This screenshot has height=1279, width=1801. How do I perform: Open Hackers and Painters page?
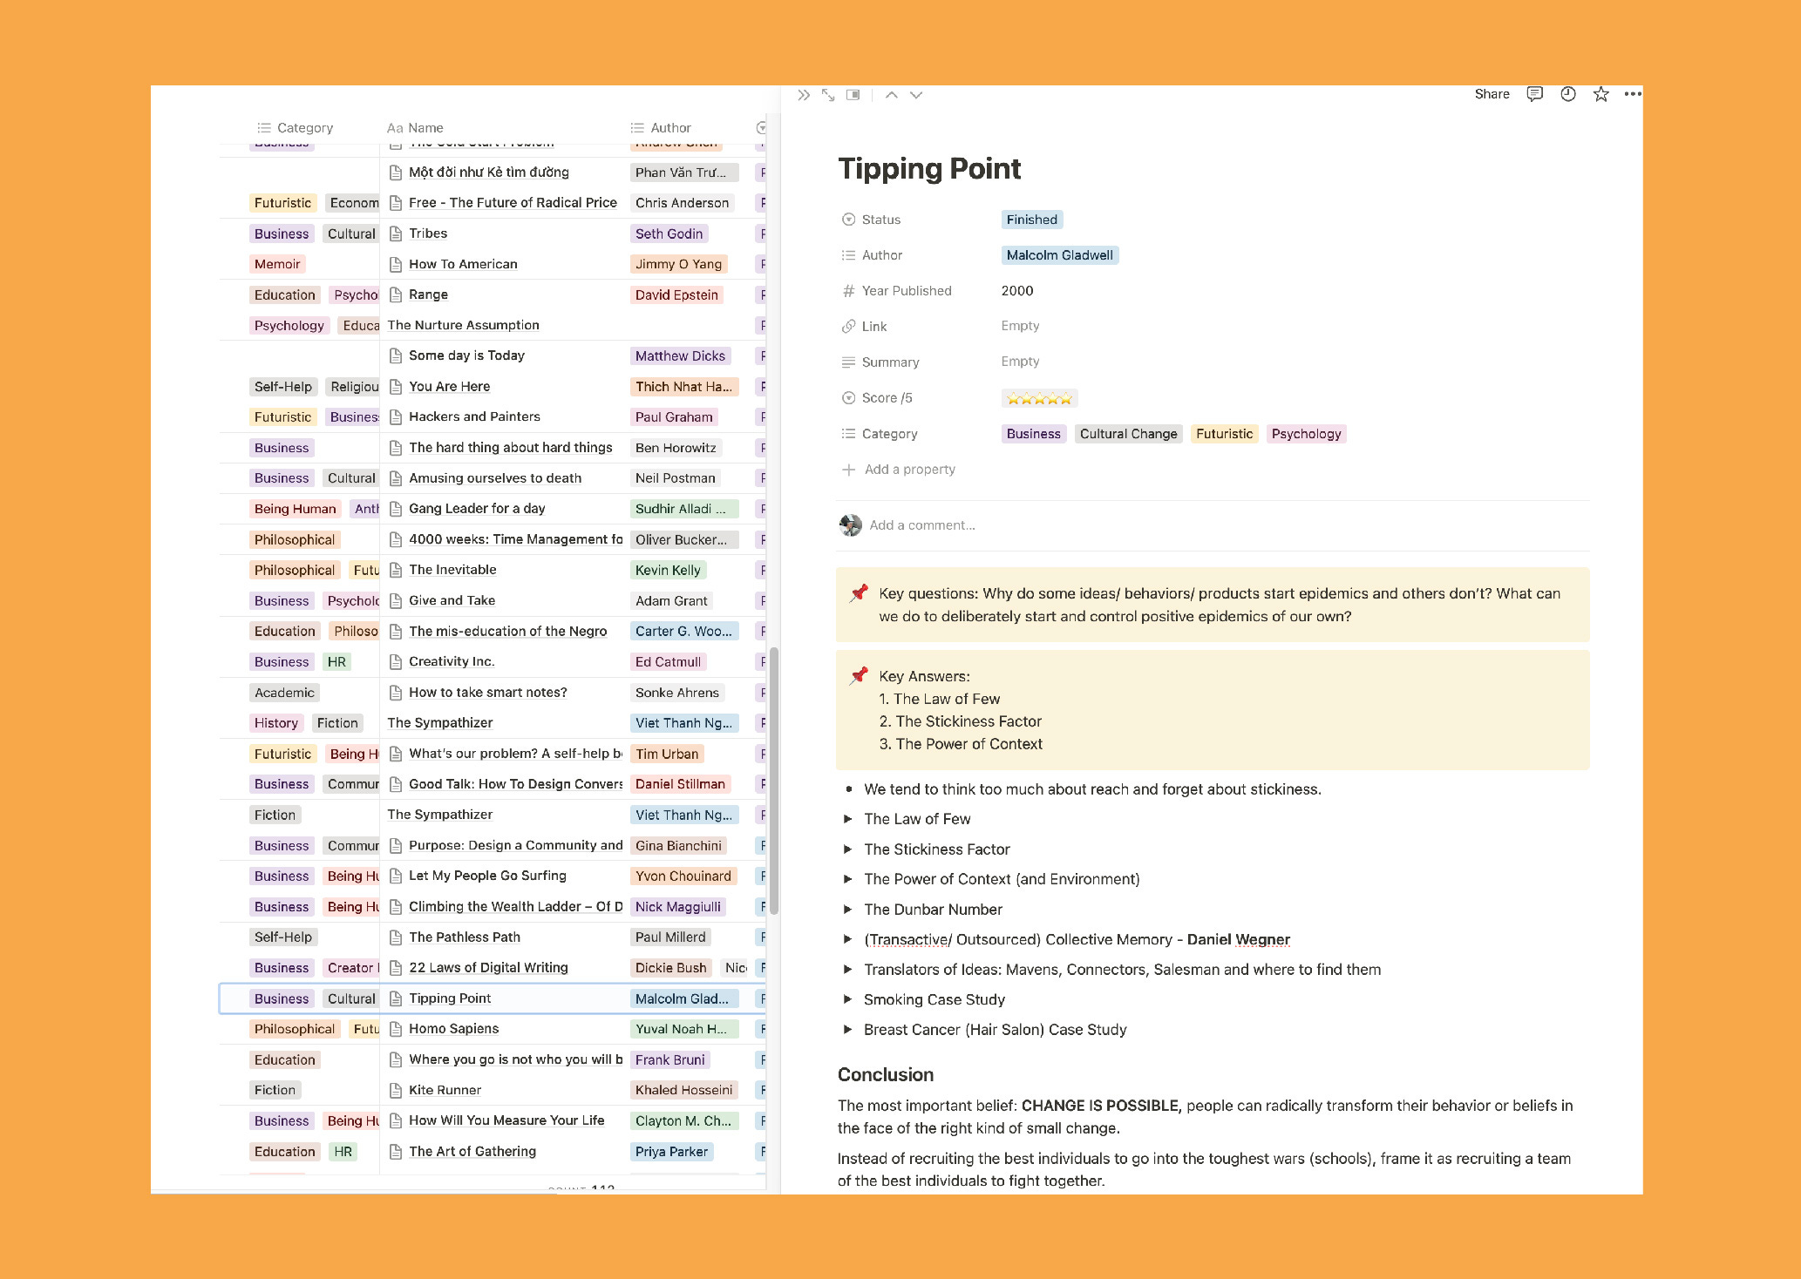(474, 416)
